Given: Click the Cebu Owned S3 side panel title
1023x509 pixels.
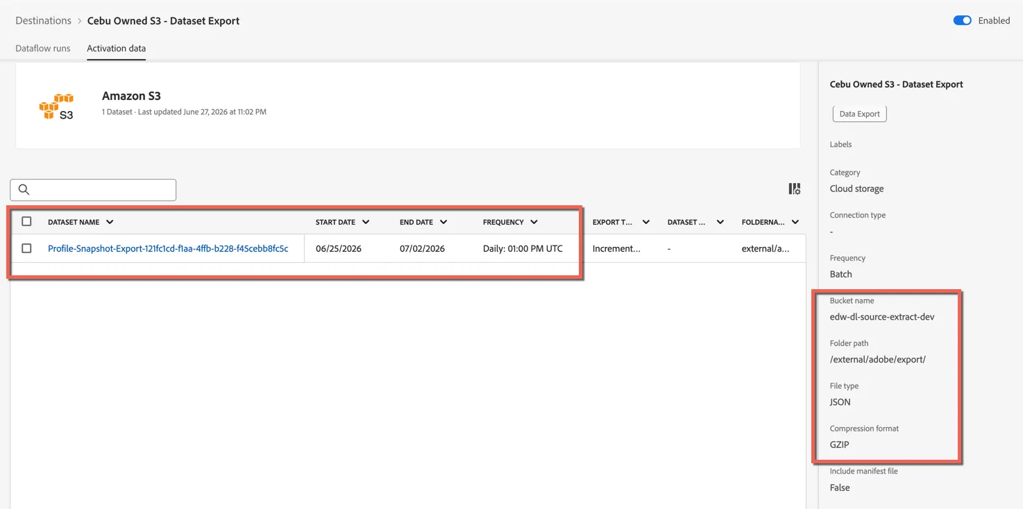Looking at the screenshot, I should [x=896, y=85].
